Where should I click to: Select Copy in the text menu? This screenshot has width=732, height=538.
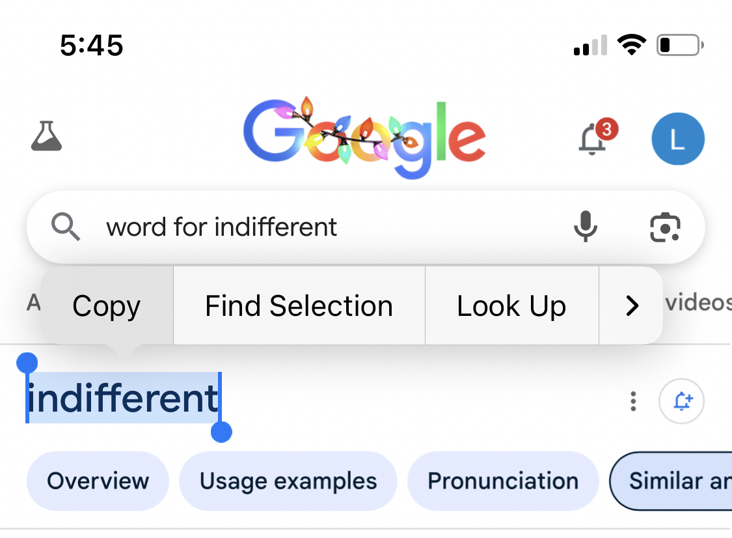pos(107,306)
